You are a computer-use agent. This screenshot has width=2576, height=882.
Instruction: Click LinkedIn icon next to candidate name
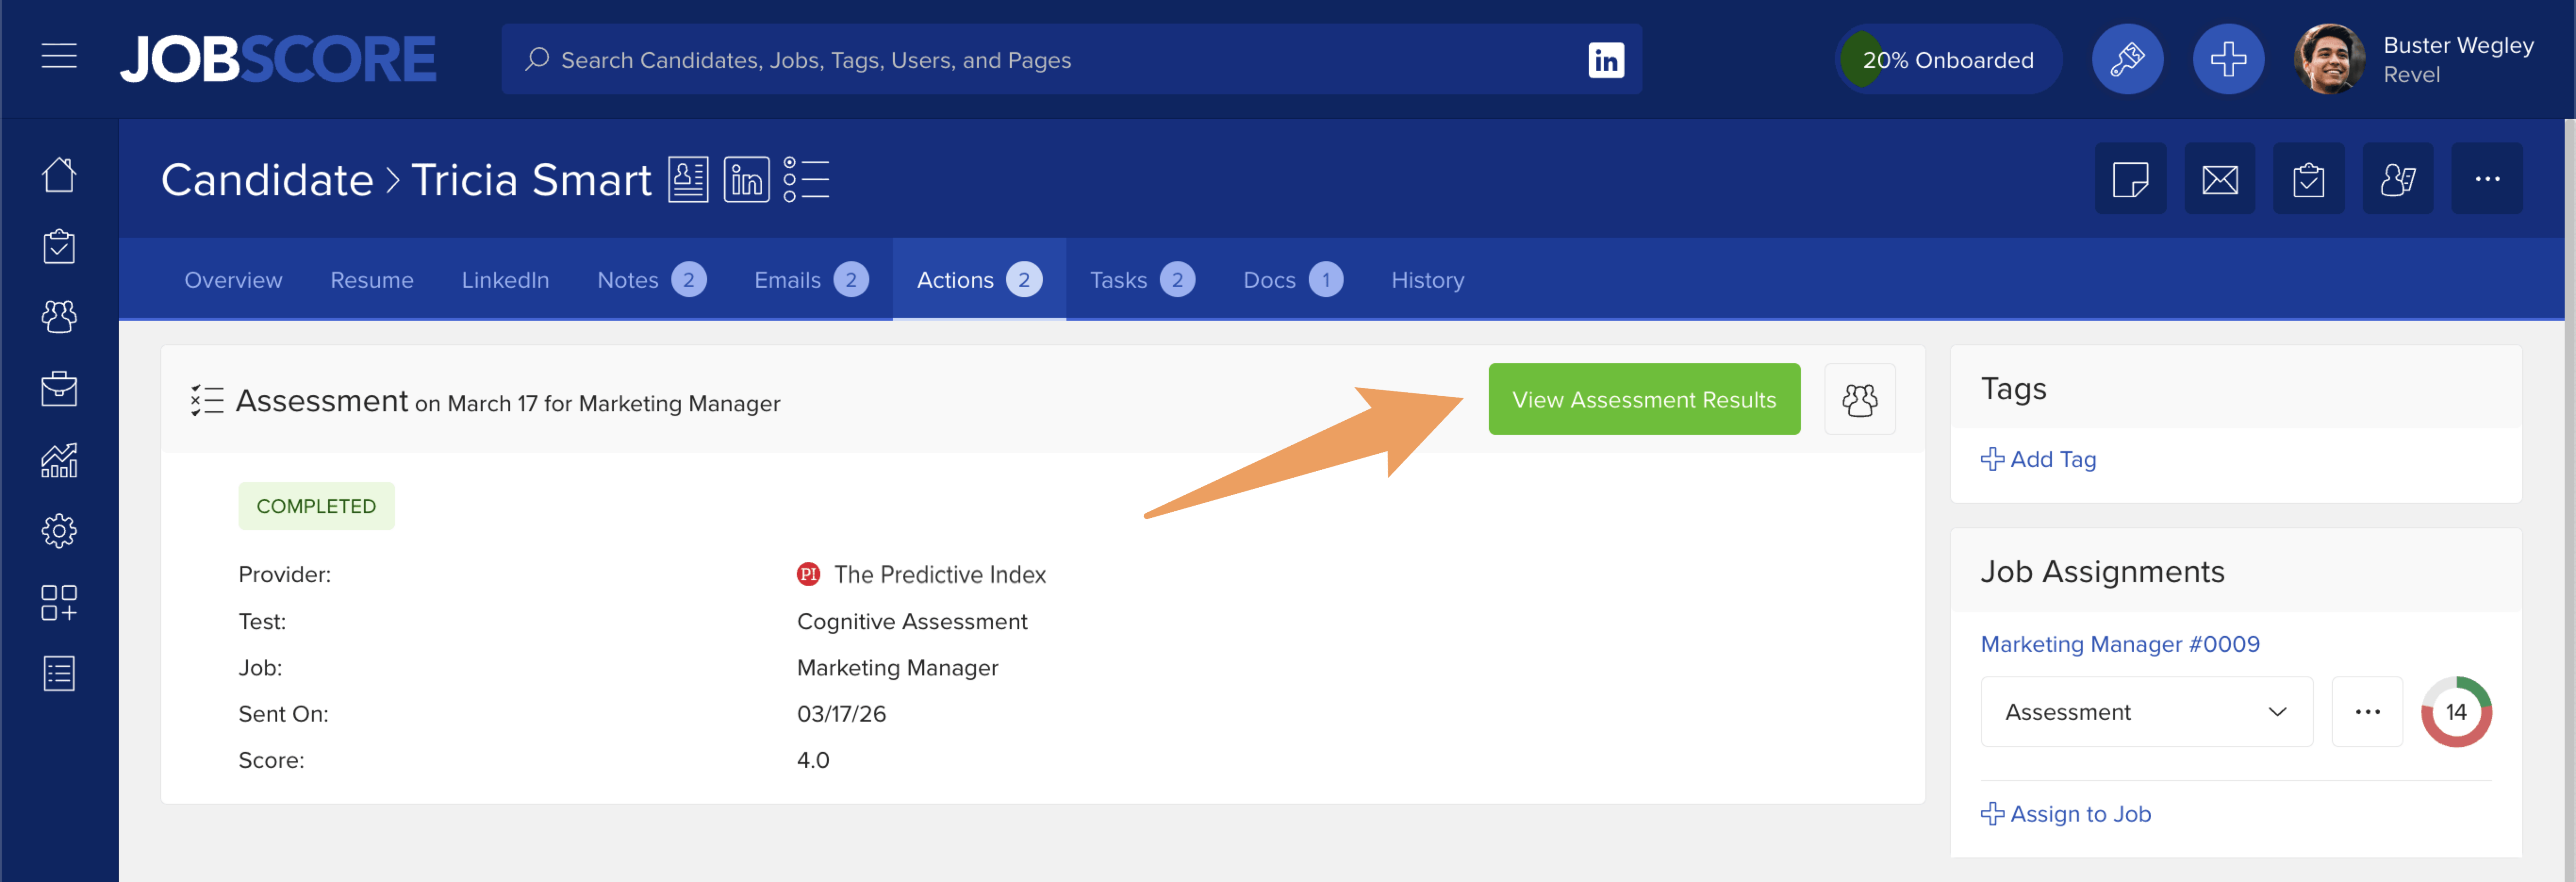click(x=746, y=180)
